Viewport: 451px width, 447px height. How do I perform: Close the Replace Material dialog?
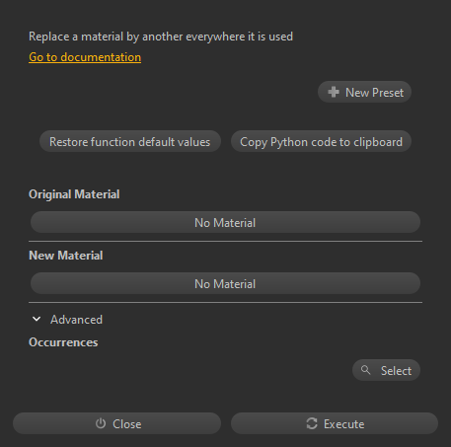[x=116, y=423]
